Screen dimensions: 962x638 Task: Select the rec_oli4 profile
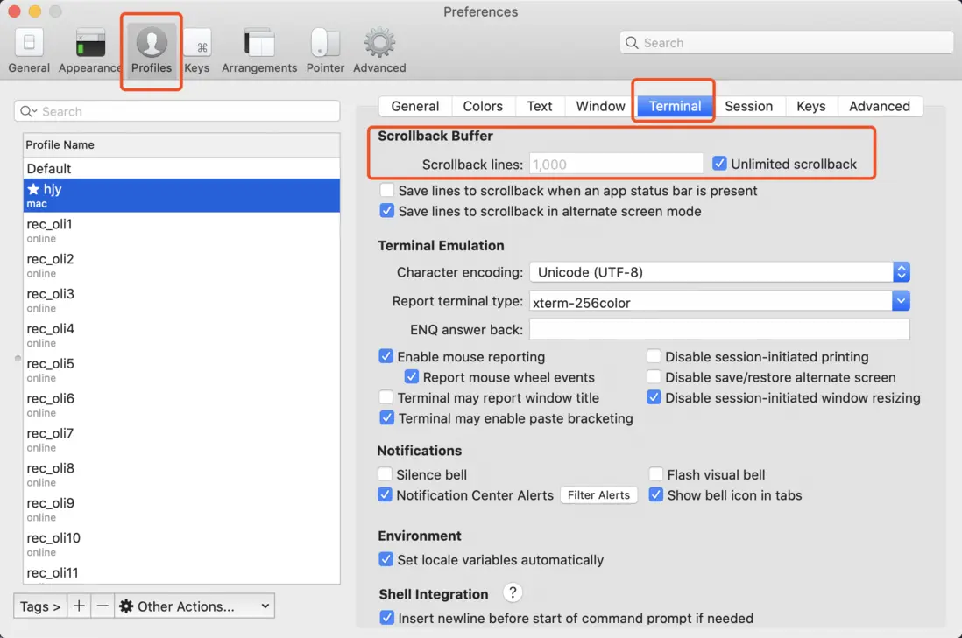click(x=181, y=335)
